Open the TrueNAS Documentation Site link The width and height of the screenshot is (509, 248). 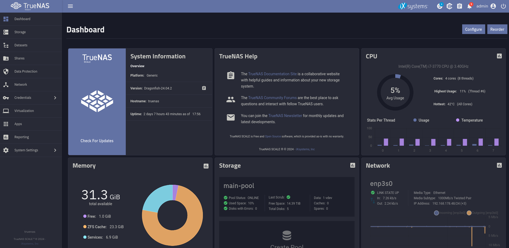[x=272, y=74]
